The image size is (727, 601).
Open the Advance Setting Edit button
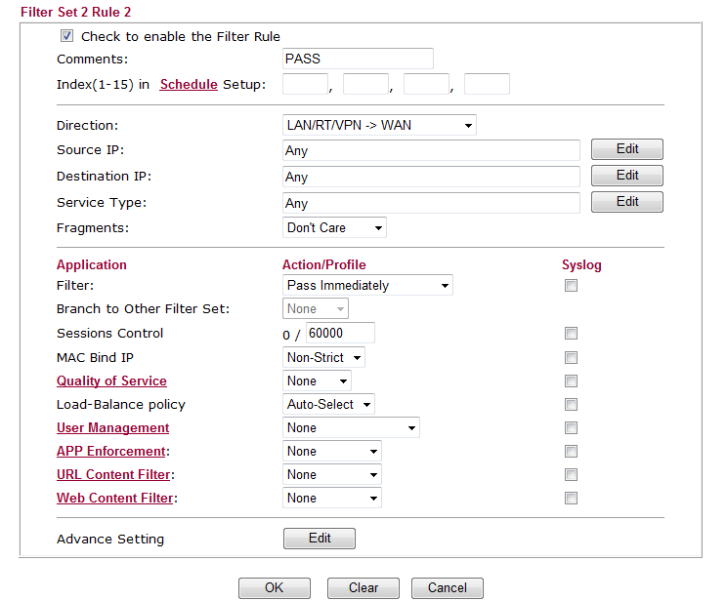(x=320, y=539)
